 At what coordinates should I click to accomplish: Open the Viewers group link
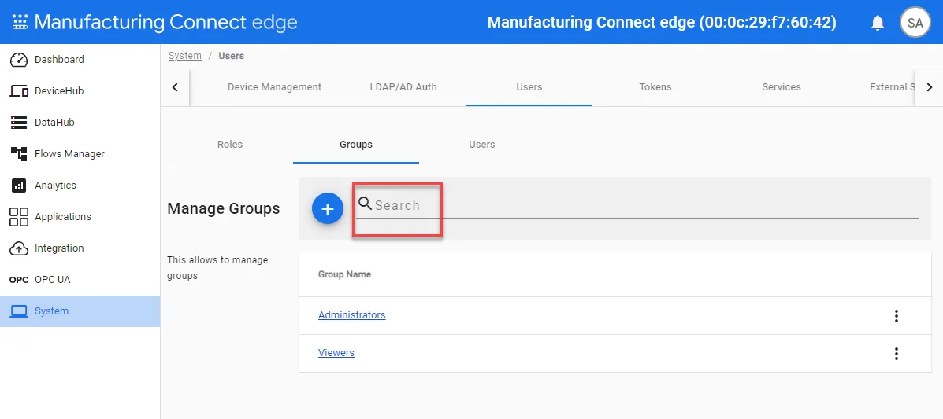pos(336,353)
